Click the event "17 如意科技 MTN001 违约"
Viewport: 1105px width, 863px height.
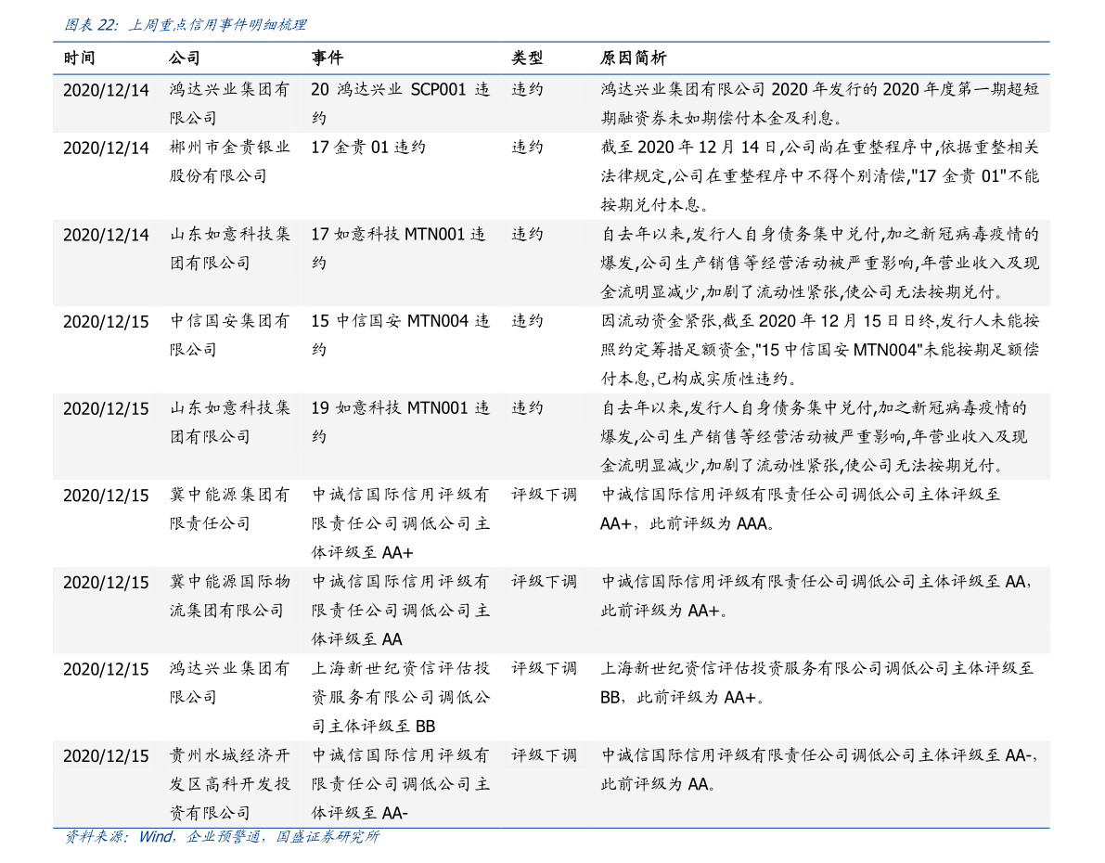[400, 248]
